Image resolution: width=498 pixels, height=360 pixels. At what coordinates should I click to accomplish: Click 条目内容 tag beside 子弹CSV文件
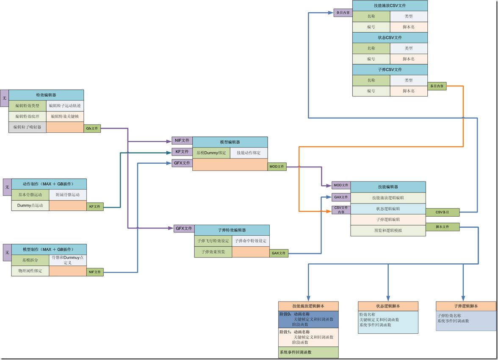click(x=437, y=86)
